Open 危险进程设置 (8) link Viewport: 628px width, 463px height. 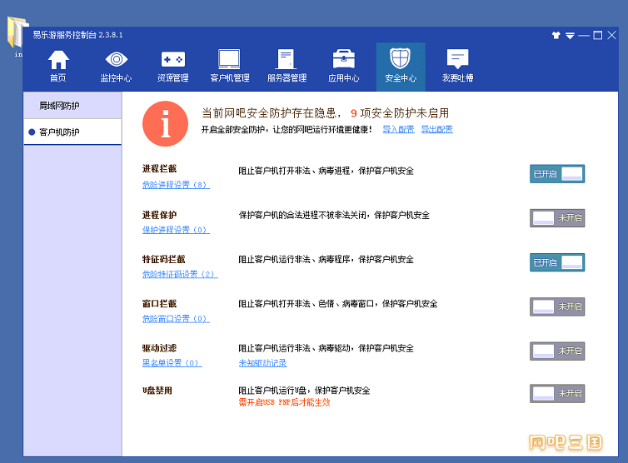tap(176, 185)
